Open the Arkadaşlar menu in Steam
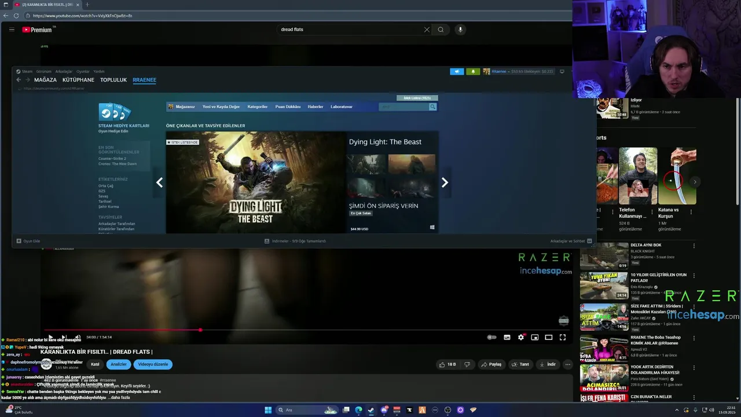Image resolution: width=741 pixels, height=417 pixels. click(x=64, y=71)
